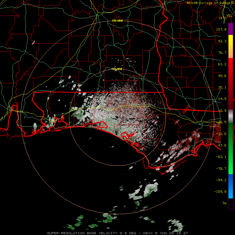Select the 76.7 legend value
This screenshot has height=235, width=235.
point(222,52)
